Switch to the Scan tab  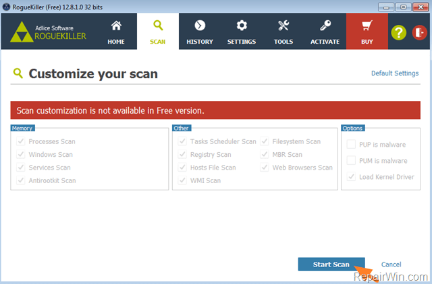[x=158, y=32]
